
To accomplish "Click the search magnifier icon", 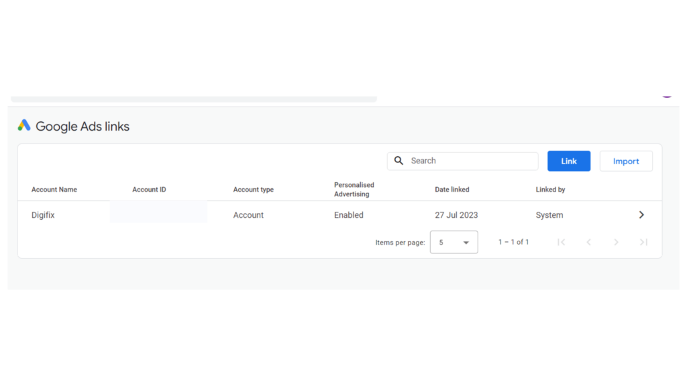I will point(399,161).
